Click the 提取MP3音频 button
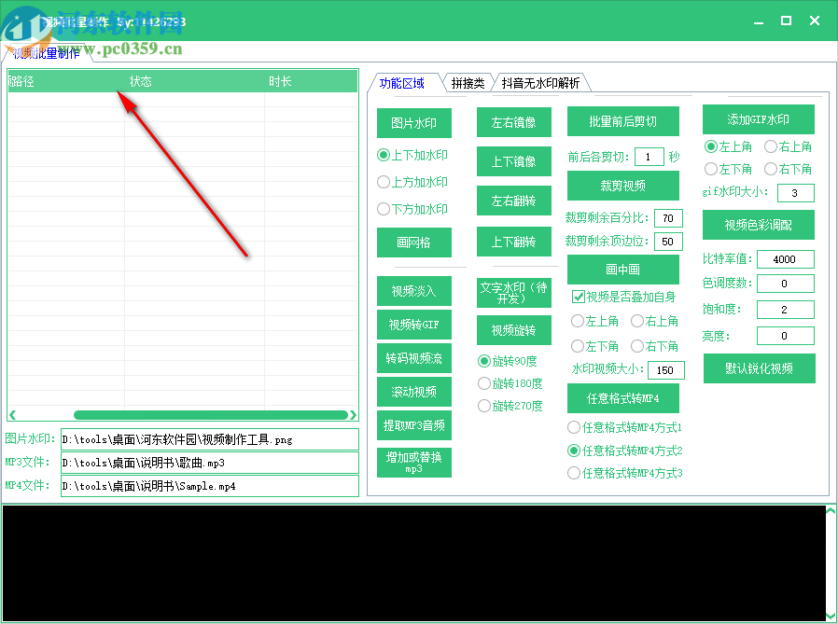The image size is (838, 624). (413, 426)
